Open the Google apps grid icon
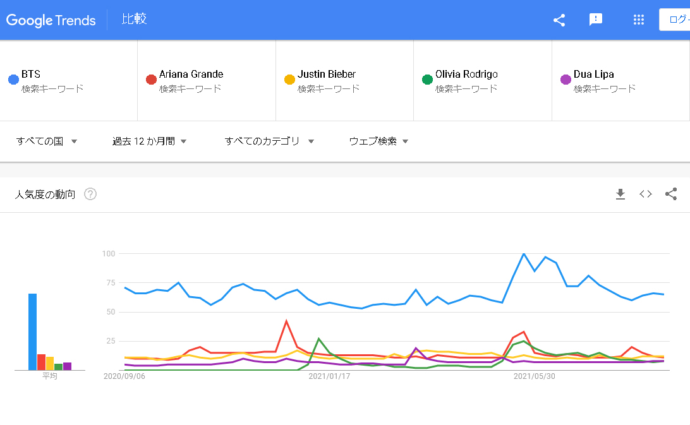The height and width of the screenshot is (425, 690). [638, 20]
